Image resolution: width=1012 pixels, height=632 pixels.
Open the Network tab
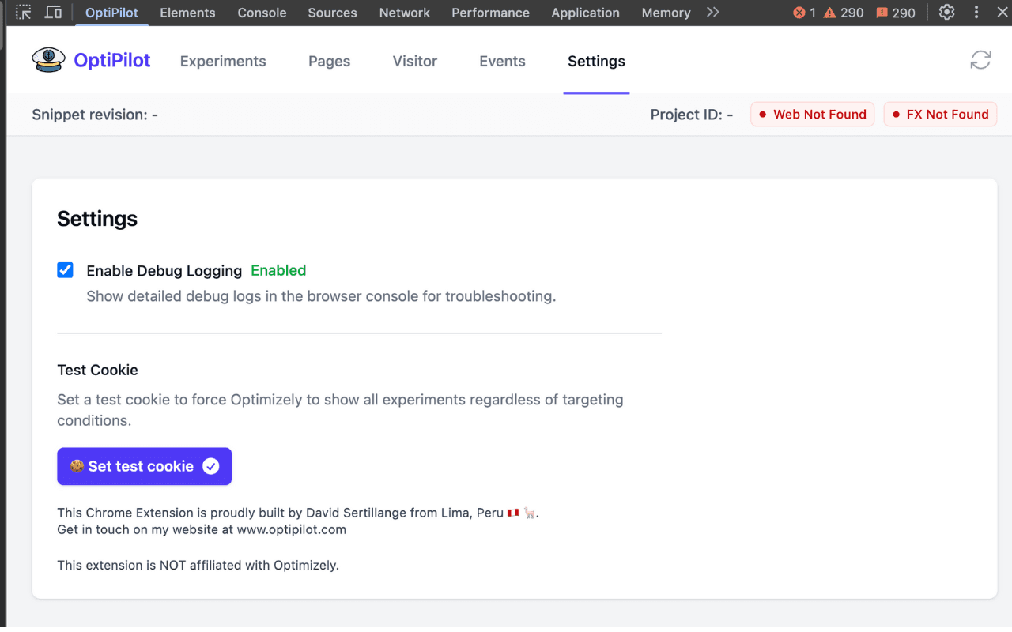[405, 13]
